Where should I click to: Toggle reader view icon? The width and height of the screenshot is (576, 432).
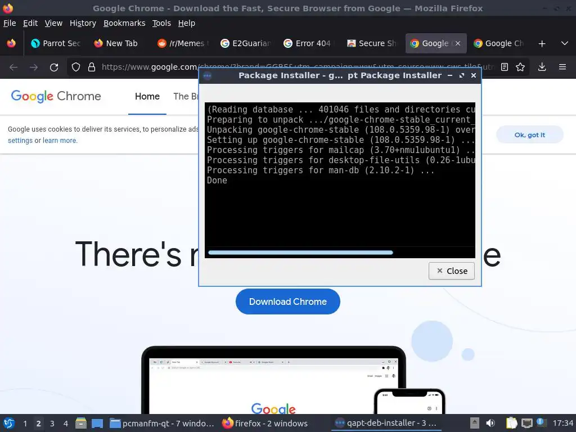pos(505,67)
